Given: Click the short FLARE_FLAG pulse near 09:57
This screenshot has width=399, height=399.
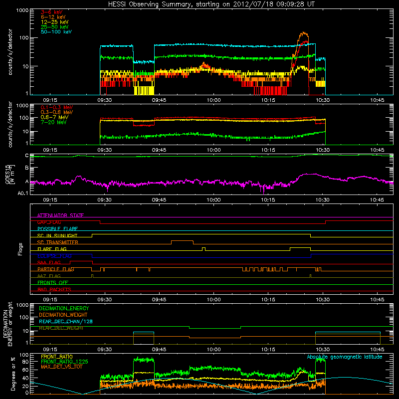Looking at the screenshot, I should (x=203, y=248).
